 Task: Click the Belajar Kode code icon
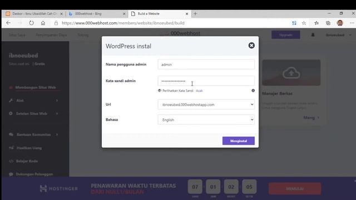pyautogui.click(x=11, y=161)
